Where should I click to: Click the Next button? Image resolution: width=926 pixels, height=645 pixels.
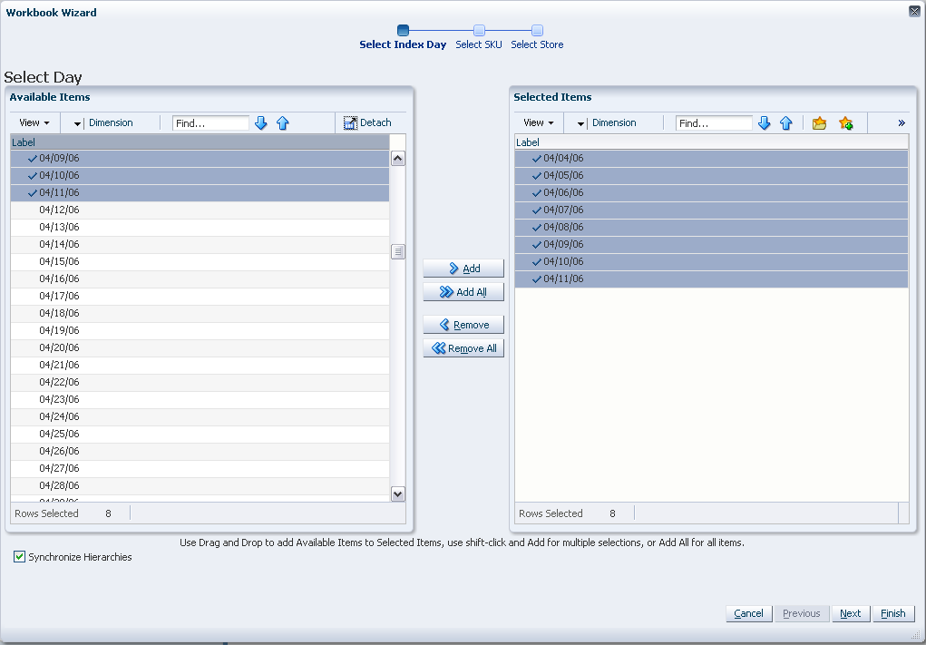(850, 613)
